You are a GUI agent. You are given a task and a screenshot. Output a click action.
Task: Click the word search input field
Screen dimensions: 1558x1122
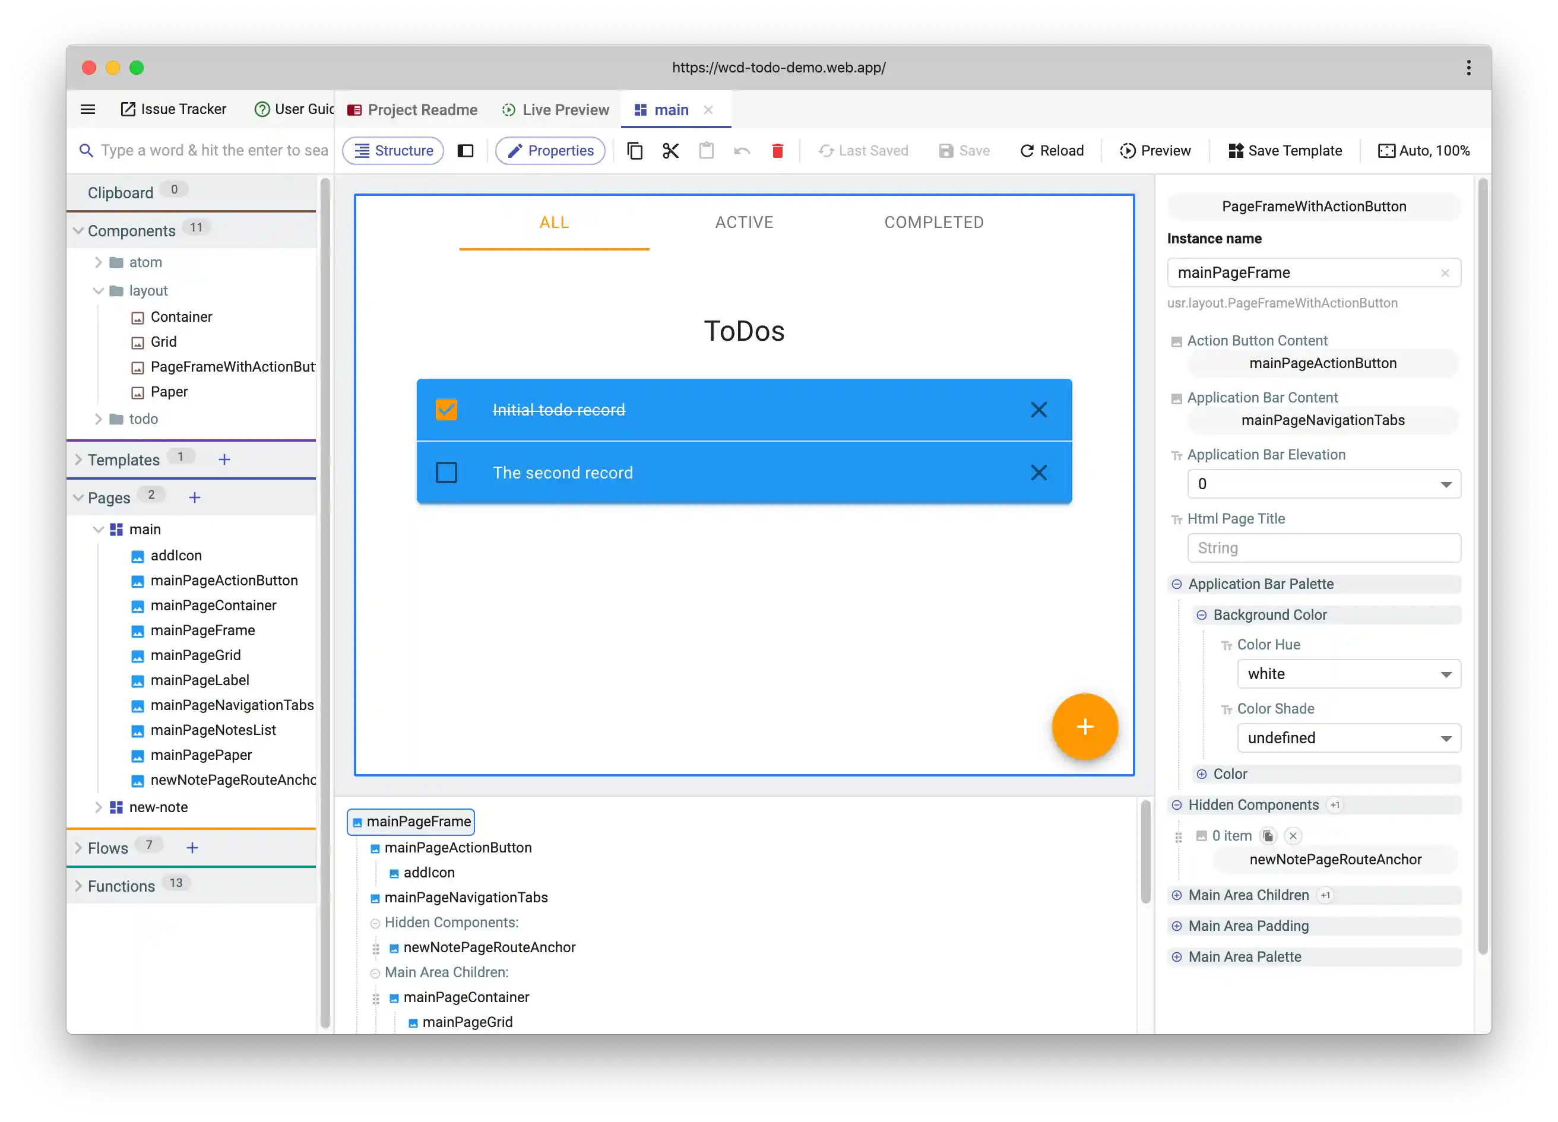(206, 150)
